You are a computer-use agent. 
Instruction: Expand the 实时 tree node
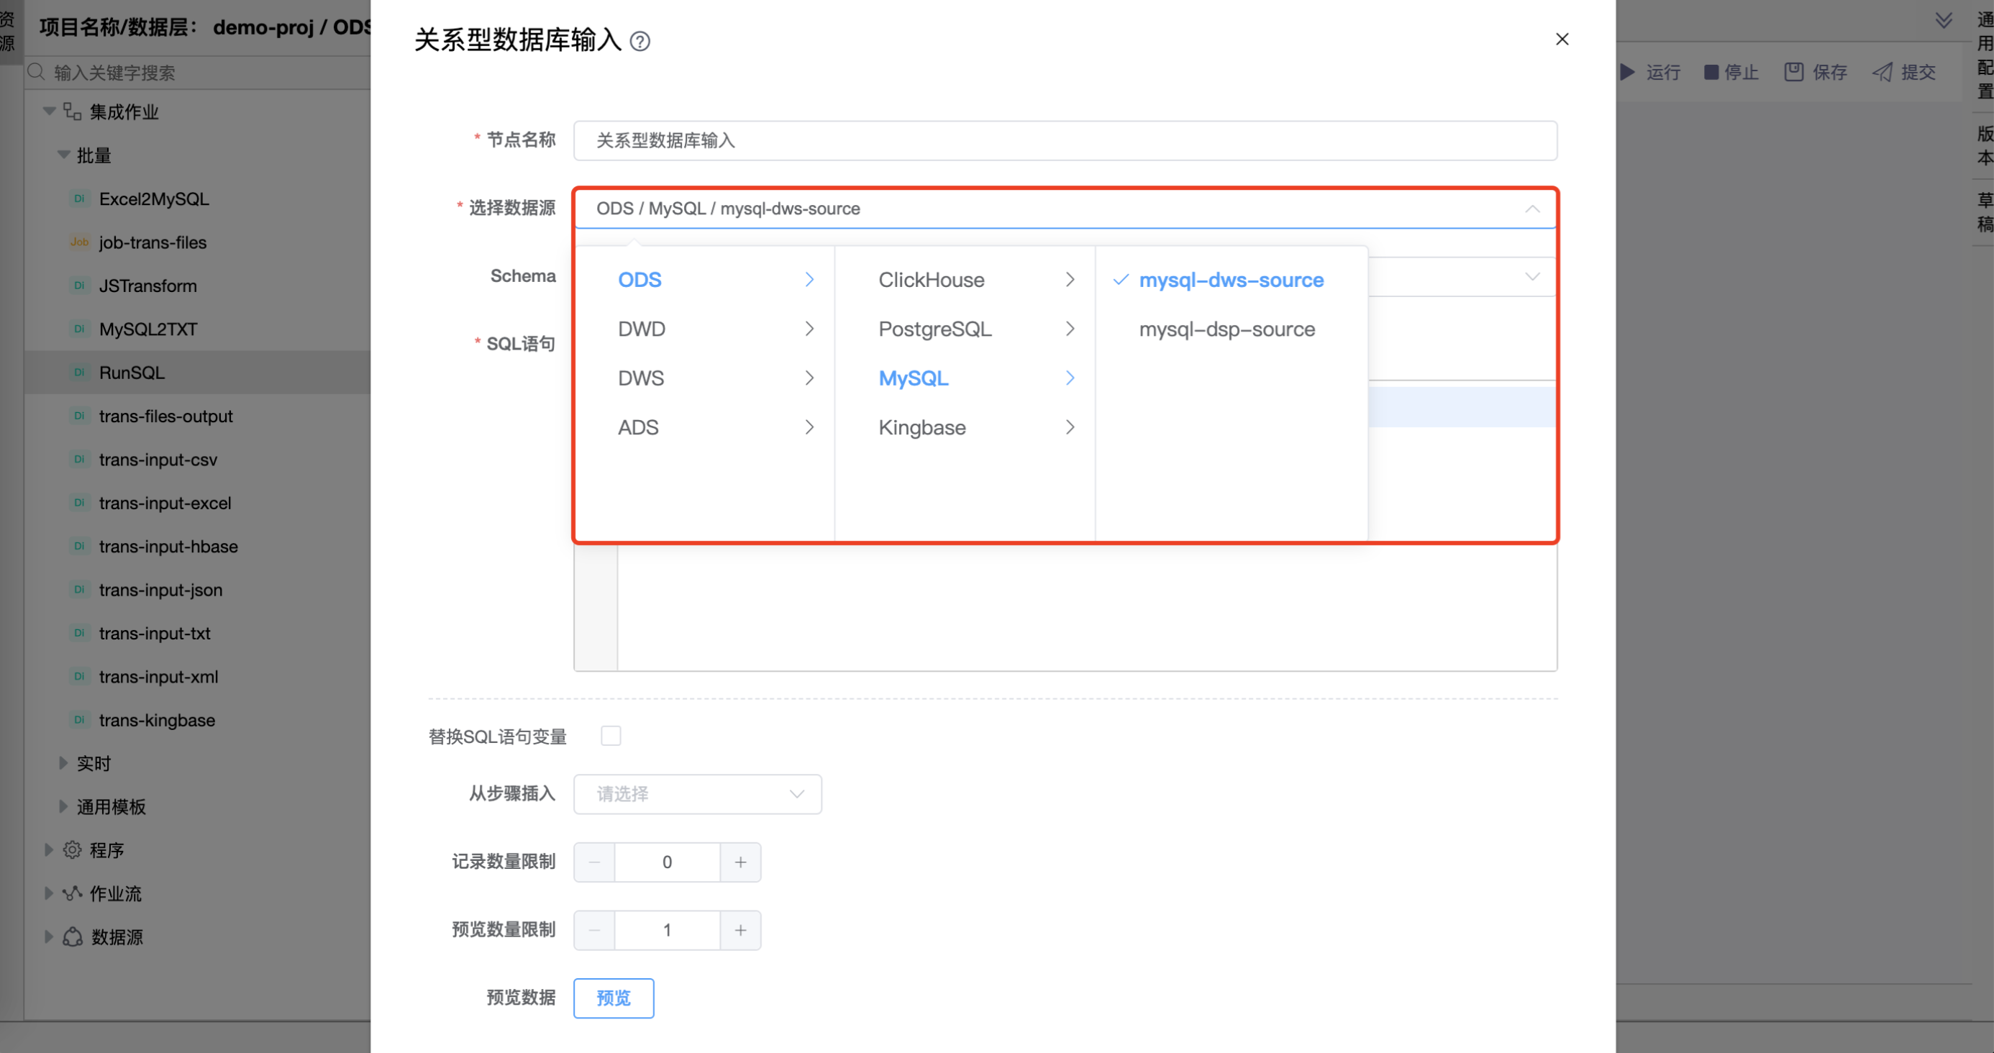63,762
